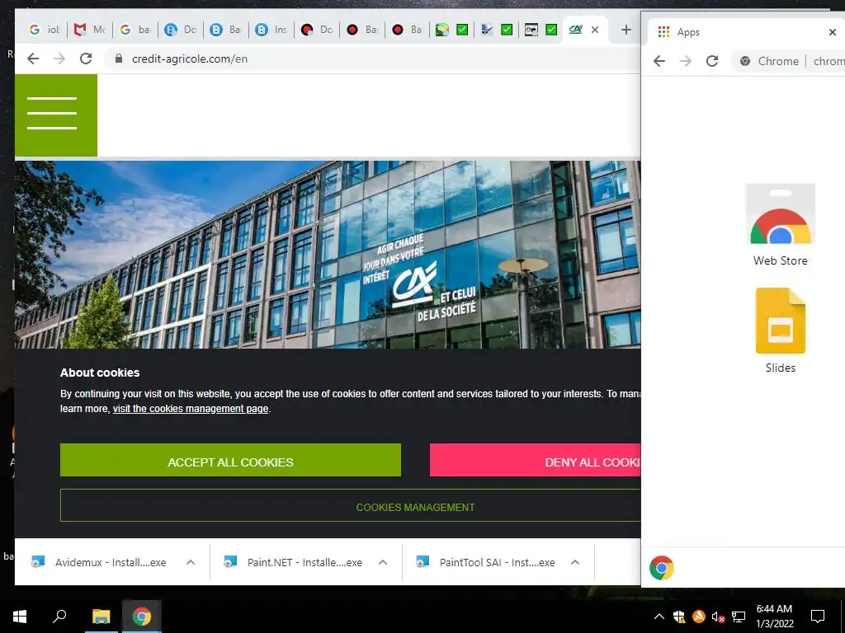Image resolution: width=845 pixels, height=633 pixels.
Task: Close the active Credit Agricole tab
Action: [x=595, y=30]
